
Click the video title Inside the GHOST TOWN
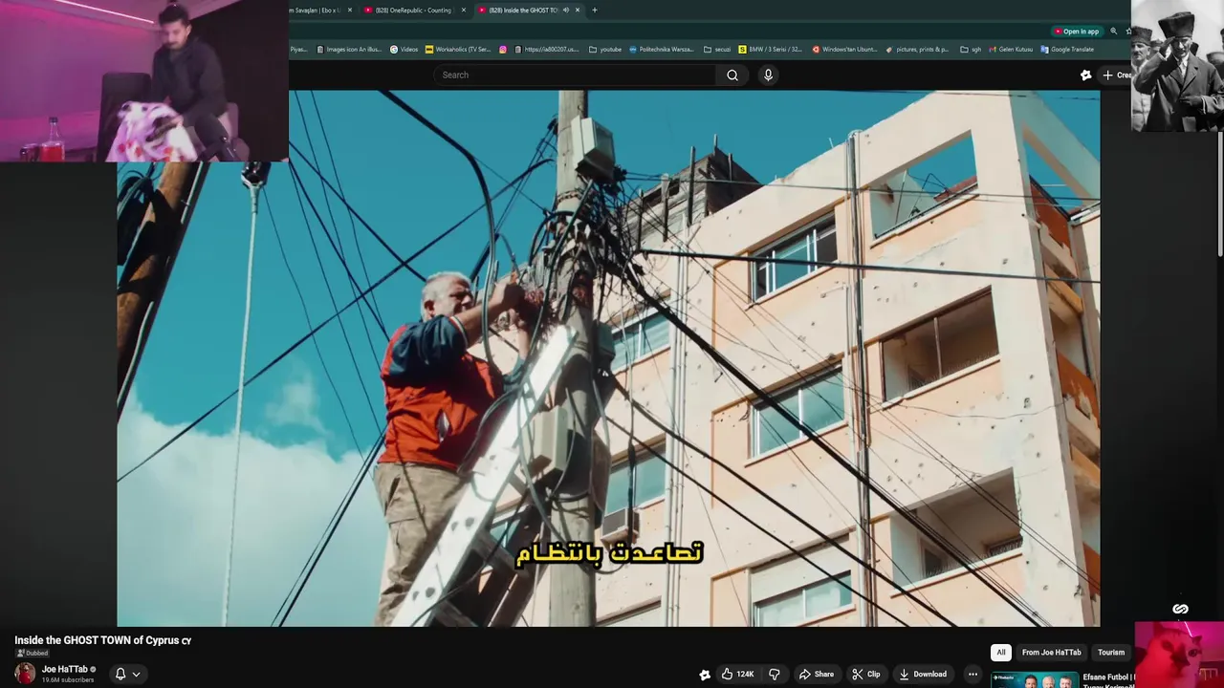(102, 640)
